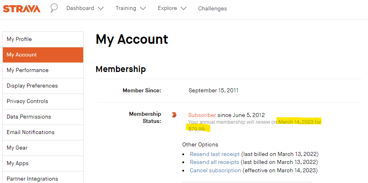
Task: Select My Account in sidebar
Action: tap(43, 55)
